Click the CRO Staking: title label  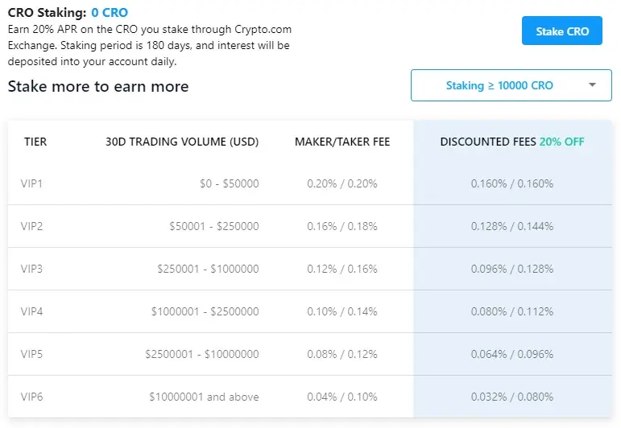(48, 13)
